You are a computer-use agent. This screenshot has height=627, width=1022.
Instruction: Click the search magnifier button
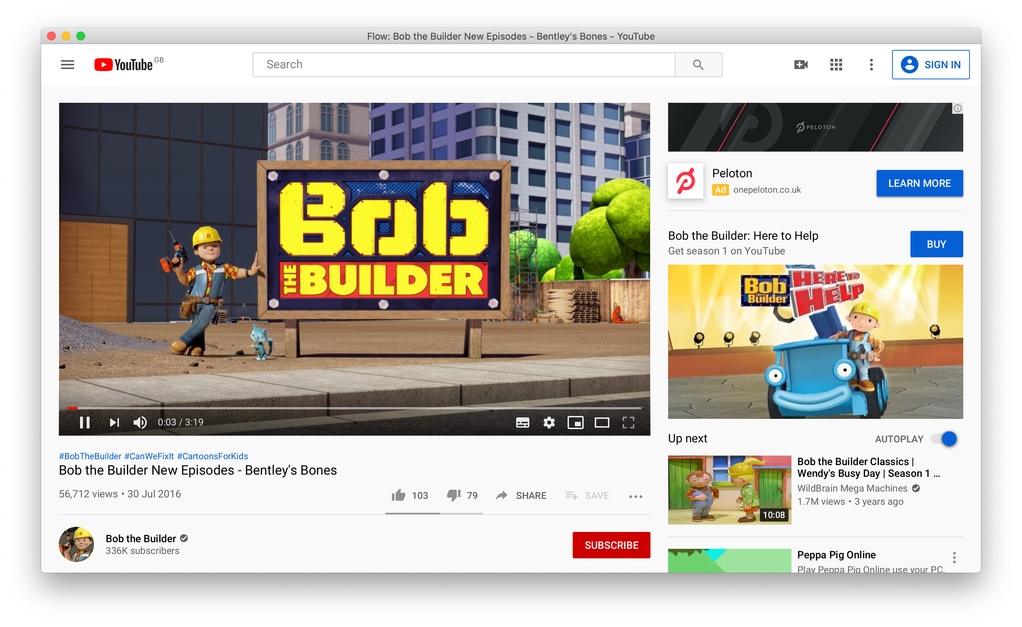coord(698,65)
